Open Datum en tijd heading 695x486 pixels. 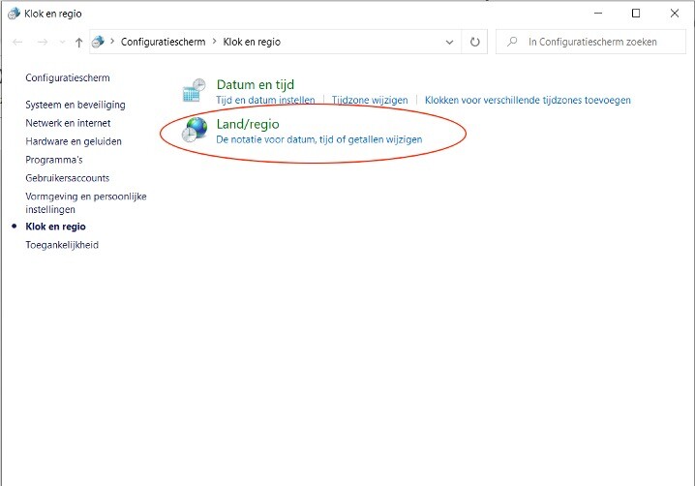tap(256, 84)
